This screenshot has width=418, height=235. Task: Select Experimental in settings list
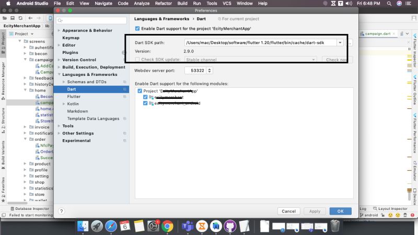click(76, 140)
